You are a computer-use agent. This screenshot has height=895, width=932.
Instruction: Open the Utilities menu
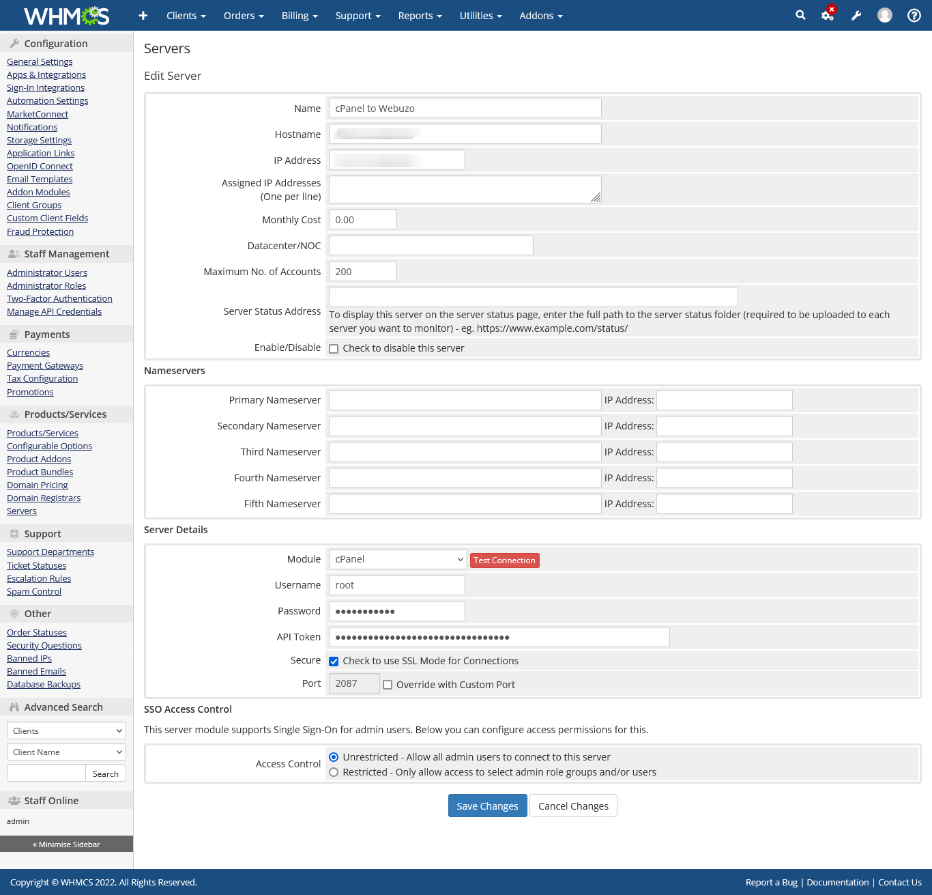[480, 16]
